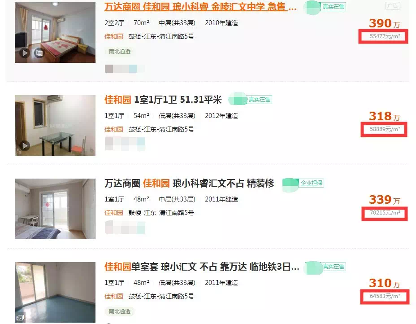Click the 佳和园 community link in first listing

[x=114, y=36]
